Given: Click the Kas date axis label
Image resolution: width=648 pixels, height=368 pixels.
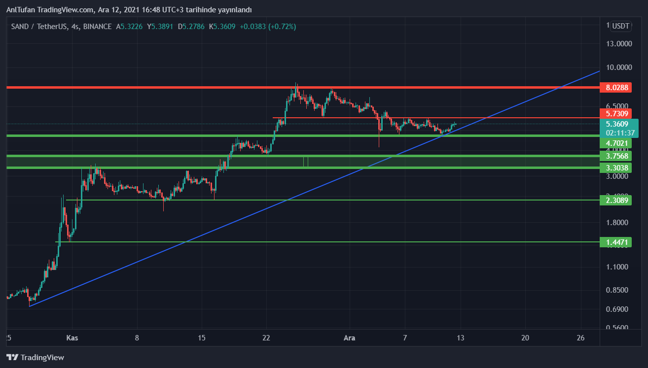Looking at the screenshot, I should [x=72, y=338].
